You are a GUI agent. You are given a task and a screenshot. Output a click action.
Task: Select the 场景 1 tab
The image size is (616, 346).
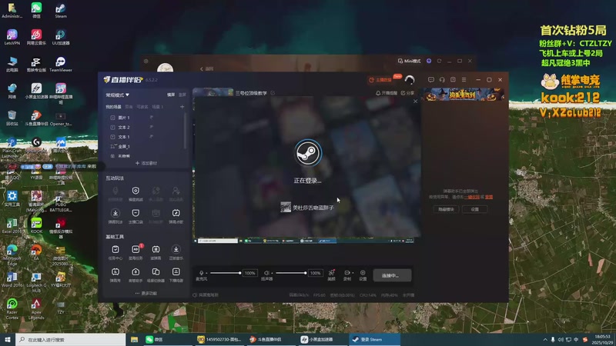[158, 107]
